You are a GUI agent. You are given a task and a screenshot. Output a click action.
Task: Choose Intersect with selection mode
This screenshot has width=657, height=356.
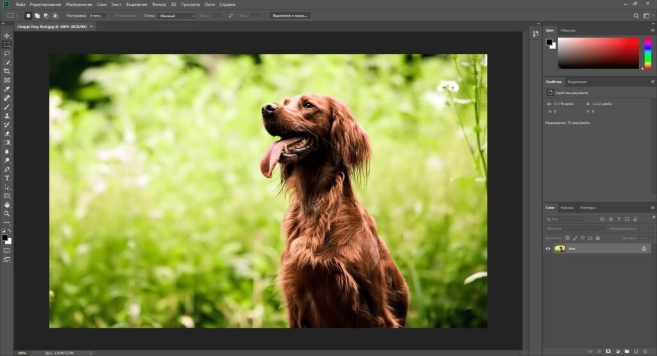click(x=55, y=16)
